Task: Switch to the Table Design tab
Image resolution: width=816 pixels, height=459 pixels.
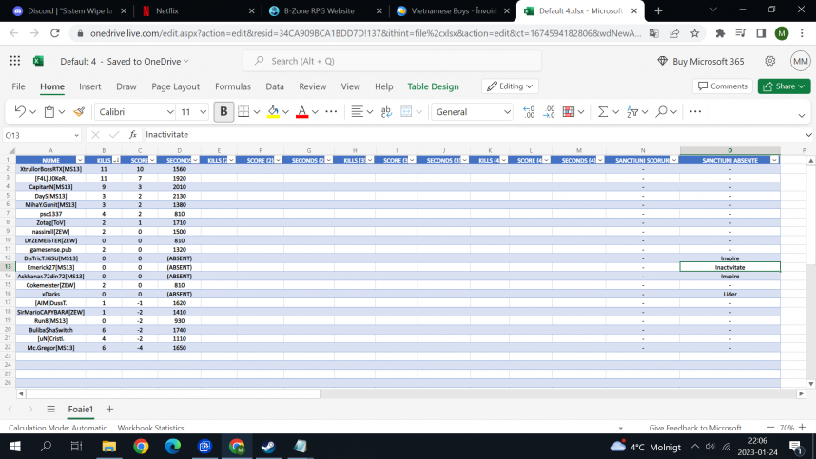Action: 433,86
